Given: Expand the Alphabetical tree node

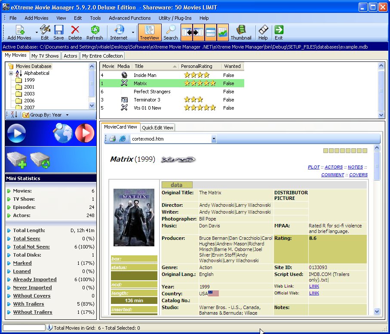Looking at the screenshot, I should (11, 74).
